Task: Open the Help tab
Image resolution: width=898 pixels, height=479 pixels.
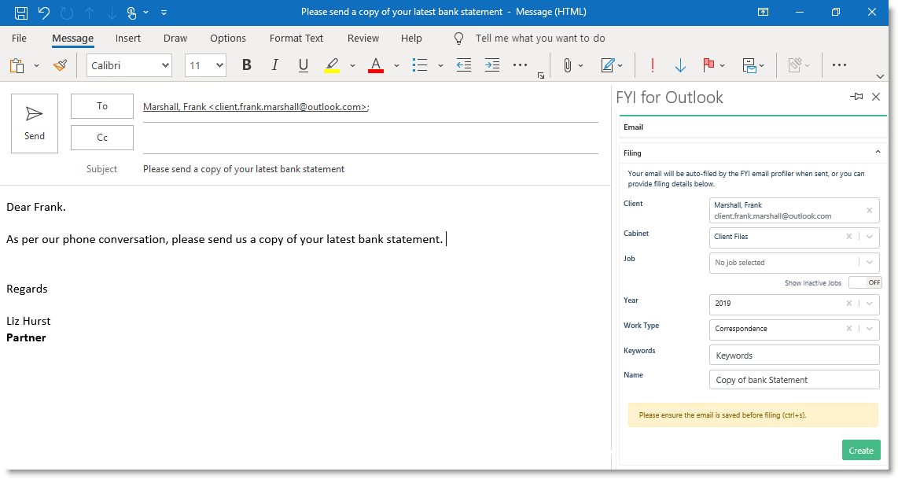Action: click(411, 38)
